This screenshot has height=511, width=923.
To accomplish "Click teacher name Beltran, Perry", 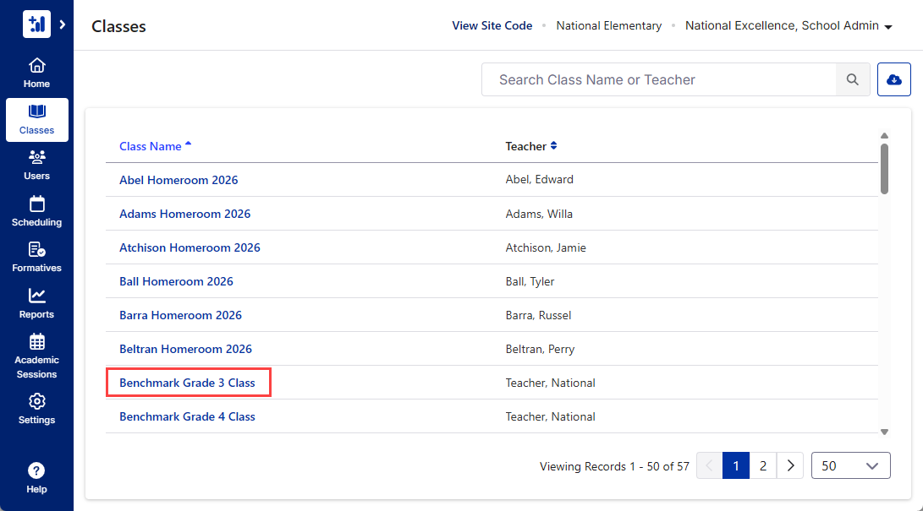I will coord(540,349).
